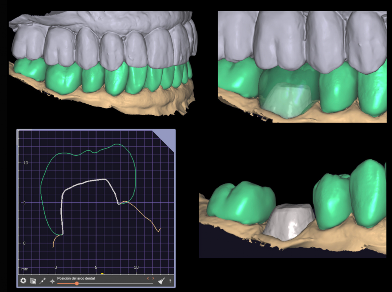Open help with the question mark
This screenshot has width=392, height=292.
pyautogui.click(x=170, y=281)
